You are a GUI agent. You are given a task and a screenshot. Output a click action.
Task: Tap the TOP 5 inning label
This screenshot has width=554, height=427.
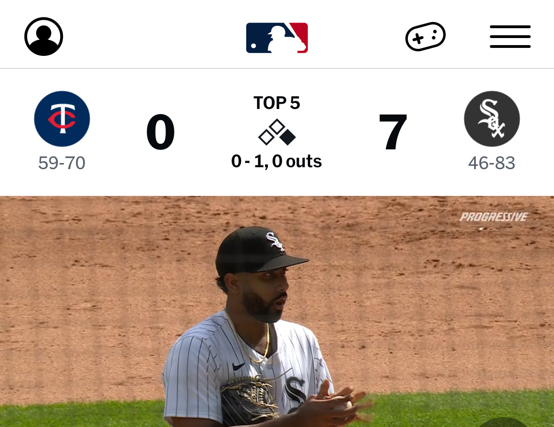coord(277,103)
